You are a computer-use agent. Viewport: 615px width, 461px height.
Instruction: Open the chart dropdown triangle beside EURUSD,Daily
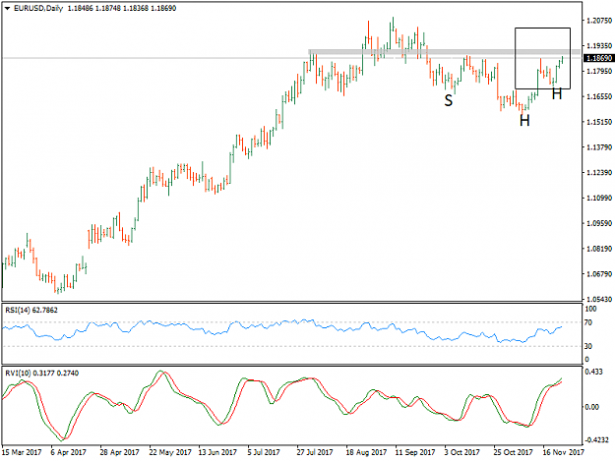[7, 8]
